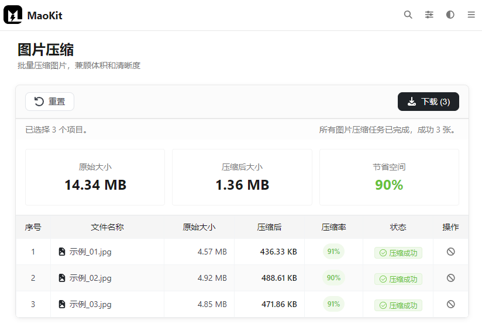Click the 已选择 3 个项目 status text
The height and width of the screenshot is (324, 482).
coord(58,130)
